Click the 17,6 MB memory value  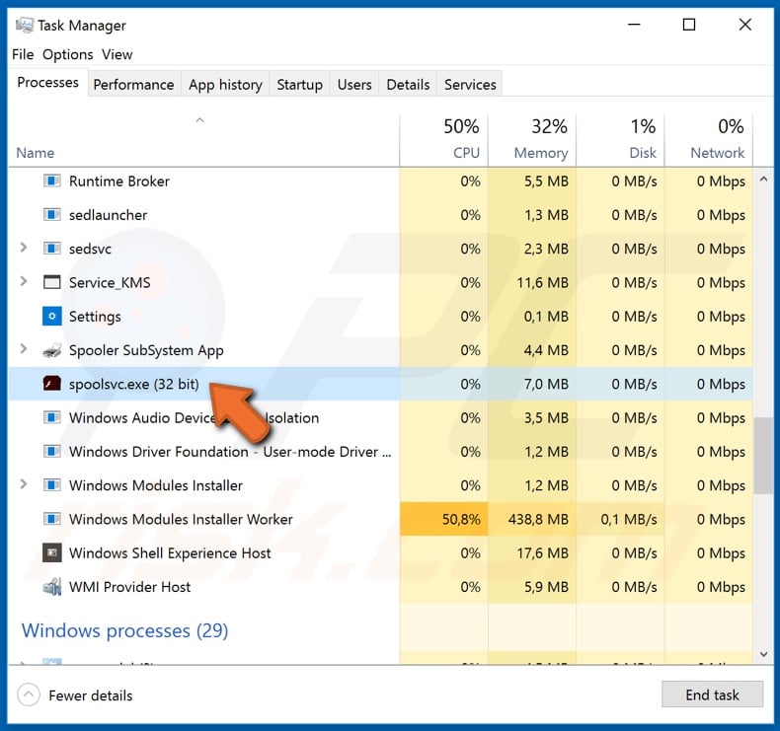[542, 553]
